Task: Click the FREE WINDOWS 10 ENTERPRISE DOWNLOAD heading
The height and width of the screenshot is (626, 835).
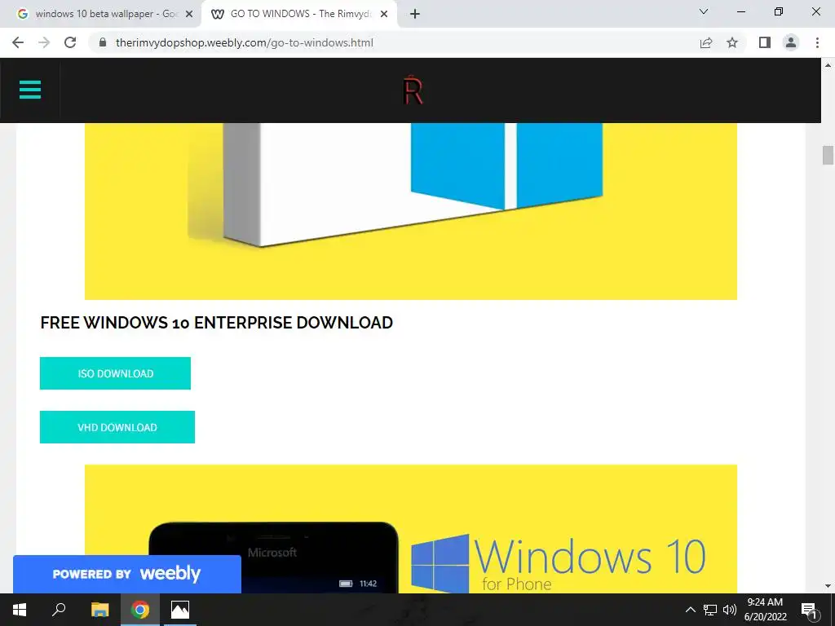Action: click(217, 323)
